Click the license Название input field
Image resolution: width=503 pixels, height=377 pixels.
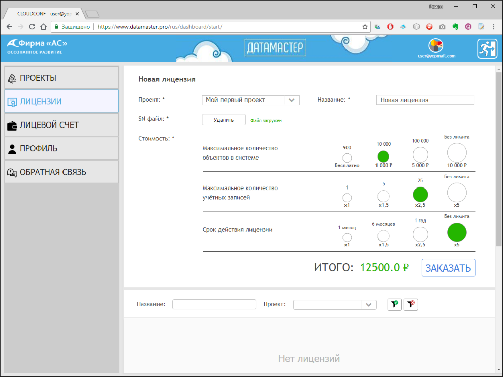coord(425,100)
